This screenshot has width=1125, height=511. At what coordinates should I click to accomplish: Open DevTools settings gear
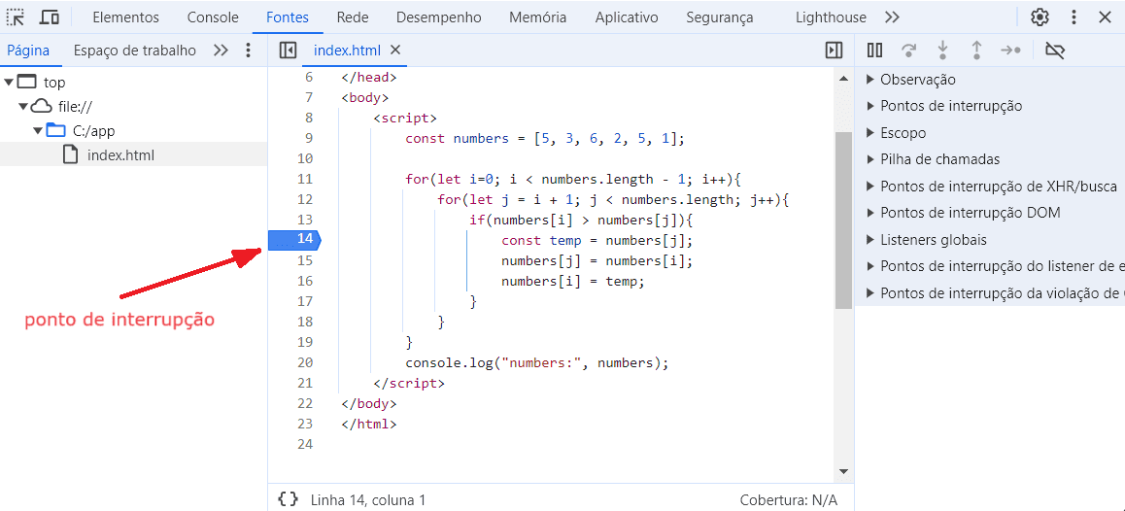point(1040,17)
